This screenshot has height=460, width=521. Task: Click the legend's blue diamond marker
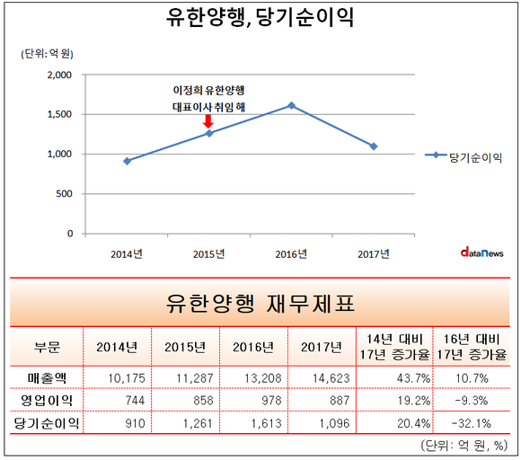click(x=436, y=155)
